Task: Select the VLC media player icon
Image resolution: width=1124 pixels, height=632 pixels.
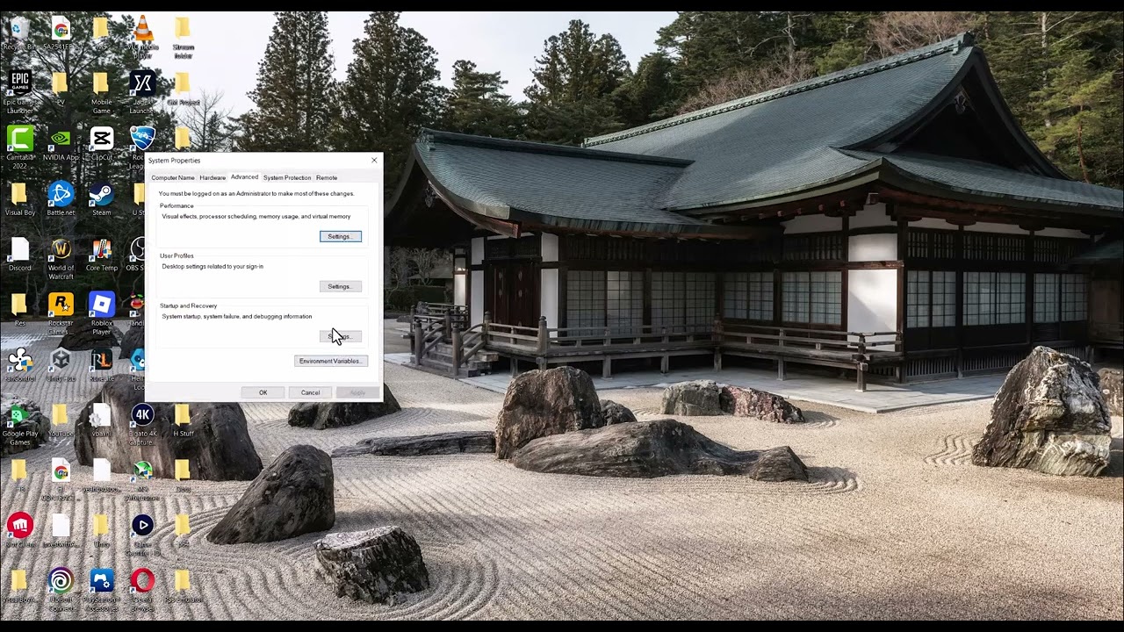Action: click(142, 37)
